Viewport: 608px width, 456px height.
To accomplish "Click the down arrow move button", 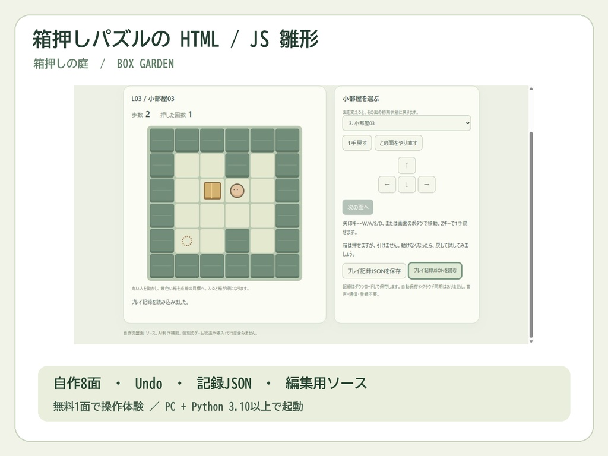I will [x=407, y=185].
